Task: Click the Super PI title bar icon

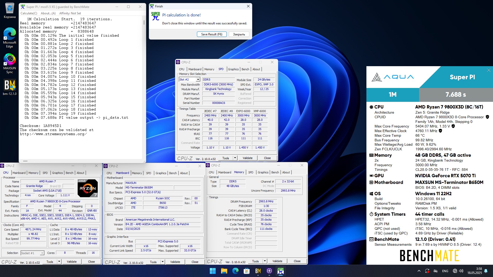Action: tap(23, 6)
